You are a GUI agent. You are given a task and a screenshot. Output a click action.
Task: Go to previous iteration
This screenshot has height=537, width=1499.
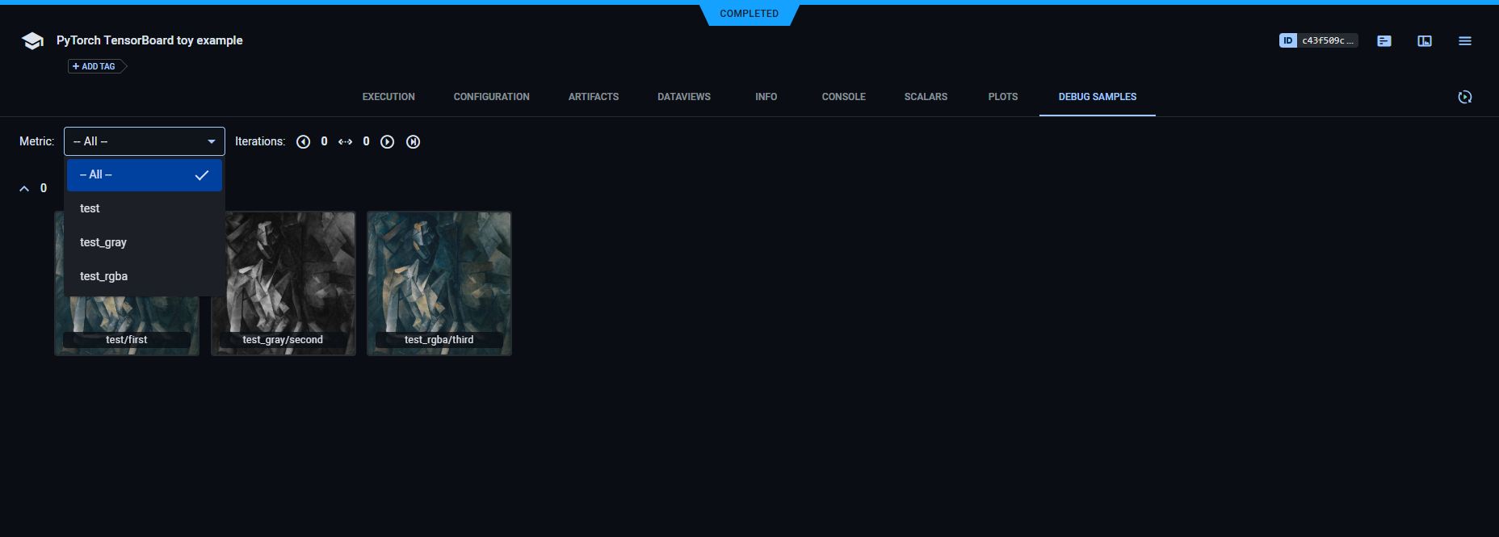point(304,141)
